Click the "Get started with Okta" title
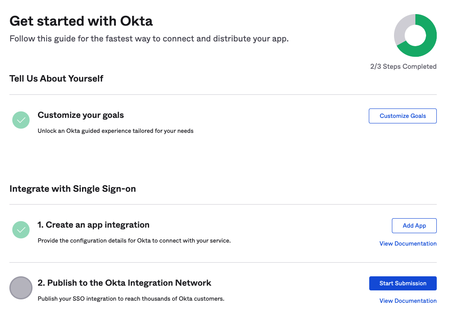The image size is (450, 325). pyautogui.click(x=81, y=21)
